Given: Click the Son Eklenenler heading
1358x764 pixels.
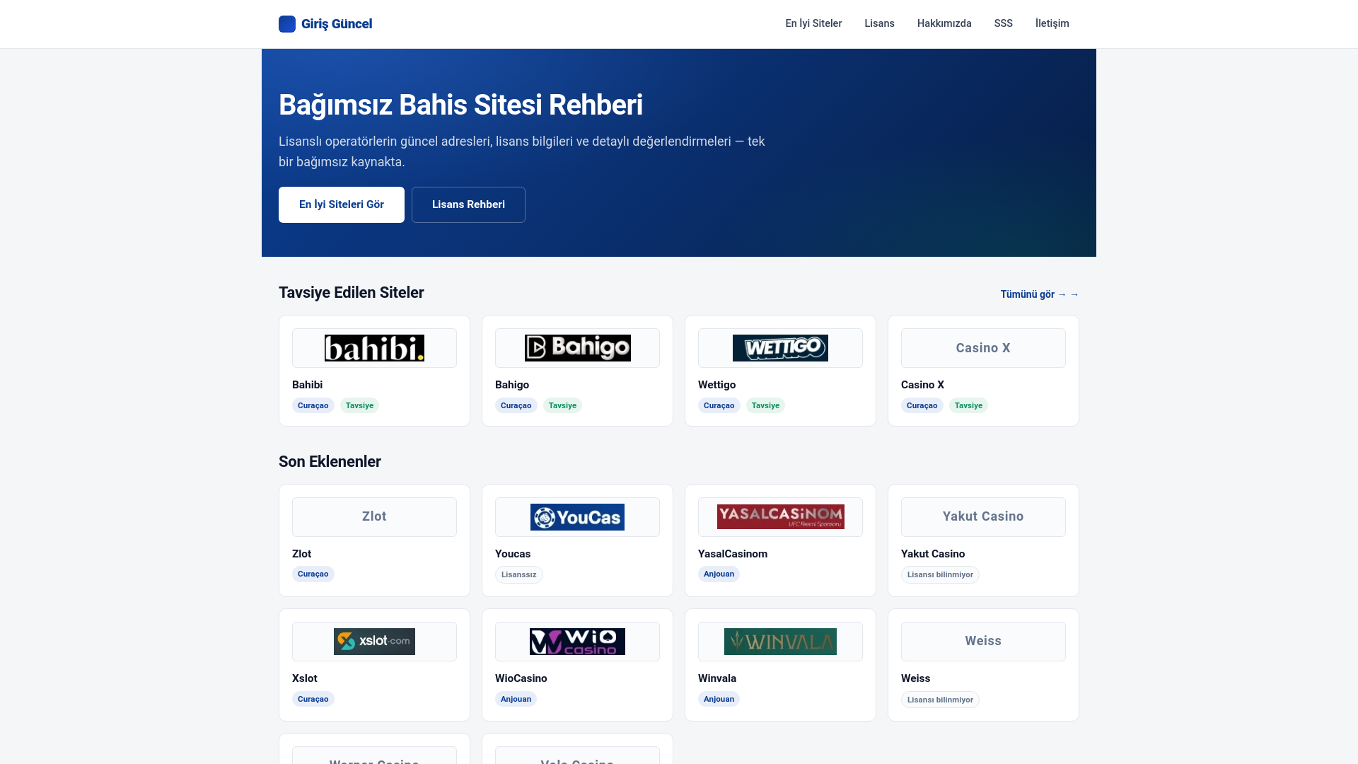Looking at the screenshot, I should point(330,462).
